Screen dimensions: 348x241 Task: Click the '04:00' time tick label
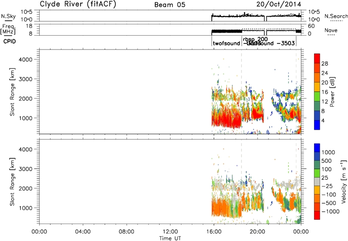[83, 232]
